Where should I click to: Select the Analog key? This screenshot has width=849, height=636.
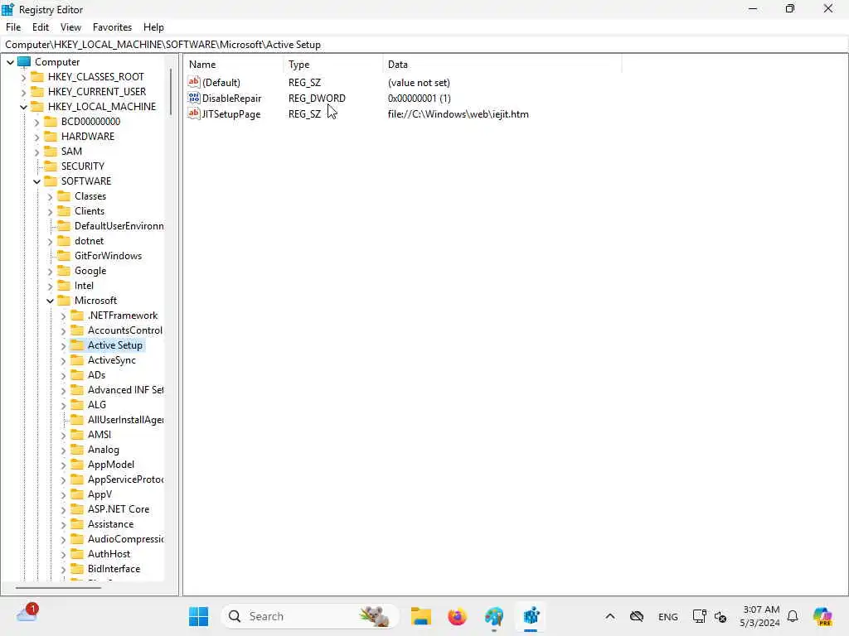[x=104, y=450]
